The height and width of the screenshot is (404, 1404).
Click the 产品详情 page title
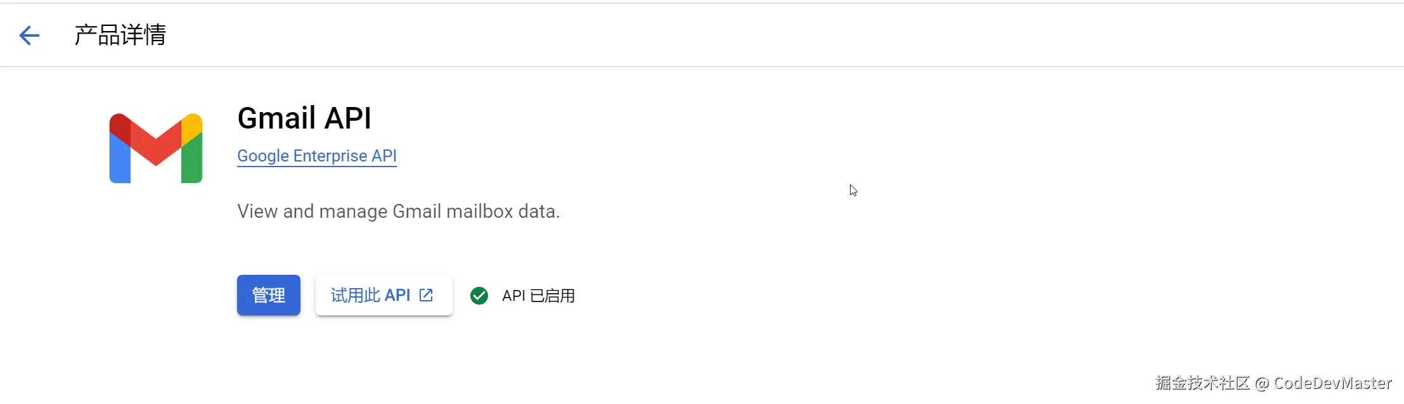click(x=120, y=35)
